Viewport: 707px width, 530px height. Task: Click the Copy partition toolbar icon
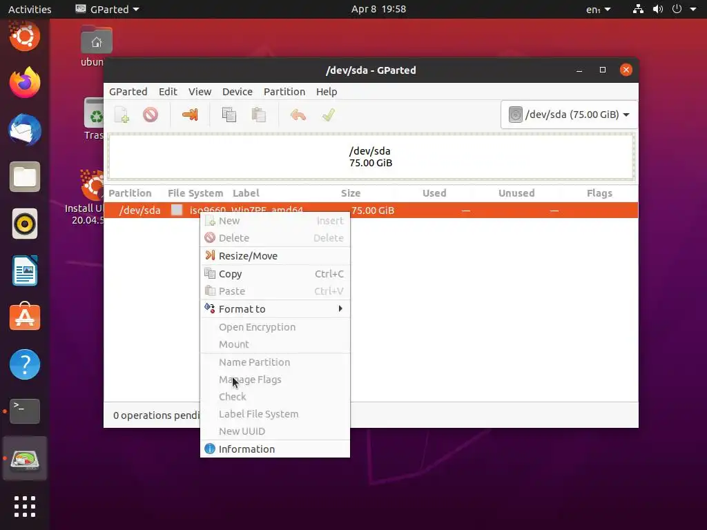pos(229,115)
